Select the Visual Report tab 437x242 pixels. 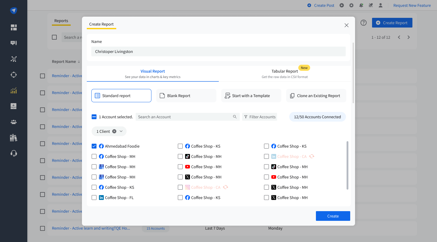tap(153, 74)
